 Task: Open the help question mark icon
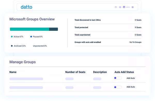[x=116, y=7]
